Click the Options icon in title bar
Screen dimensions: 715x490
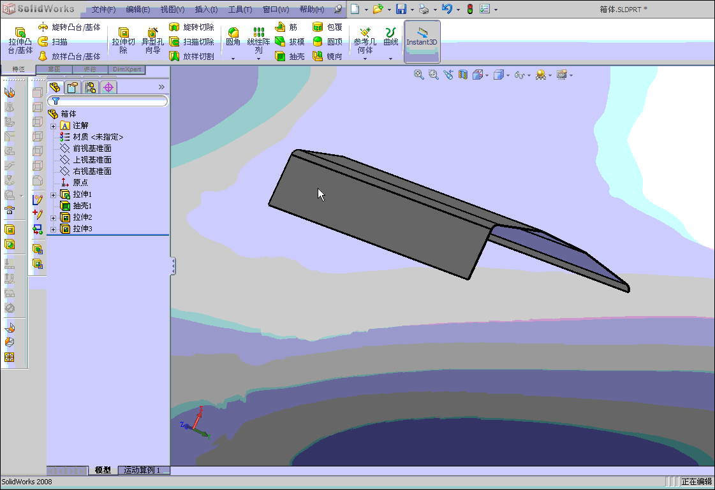click(485, 9)
